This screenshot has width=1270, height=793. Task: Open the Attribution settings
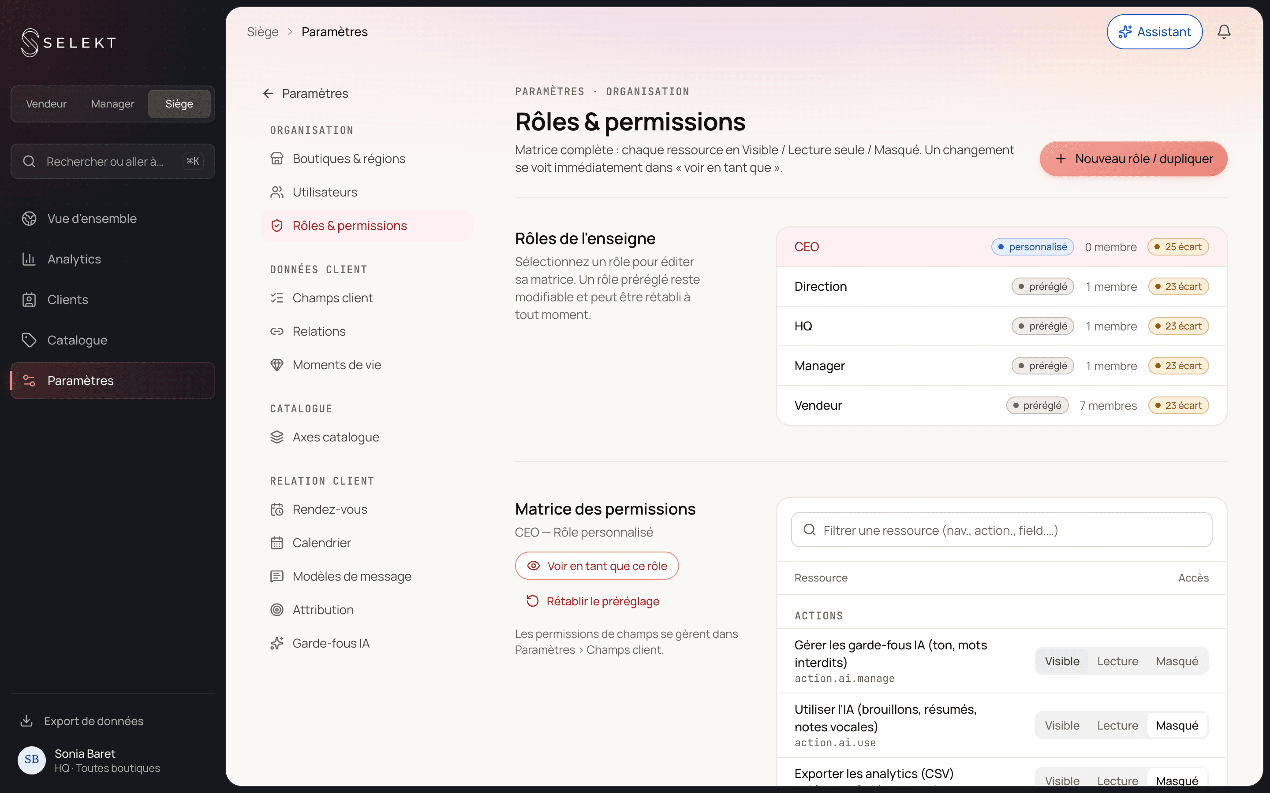click(x=366, y=610)
